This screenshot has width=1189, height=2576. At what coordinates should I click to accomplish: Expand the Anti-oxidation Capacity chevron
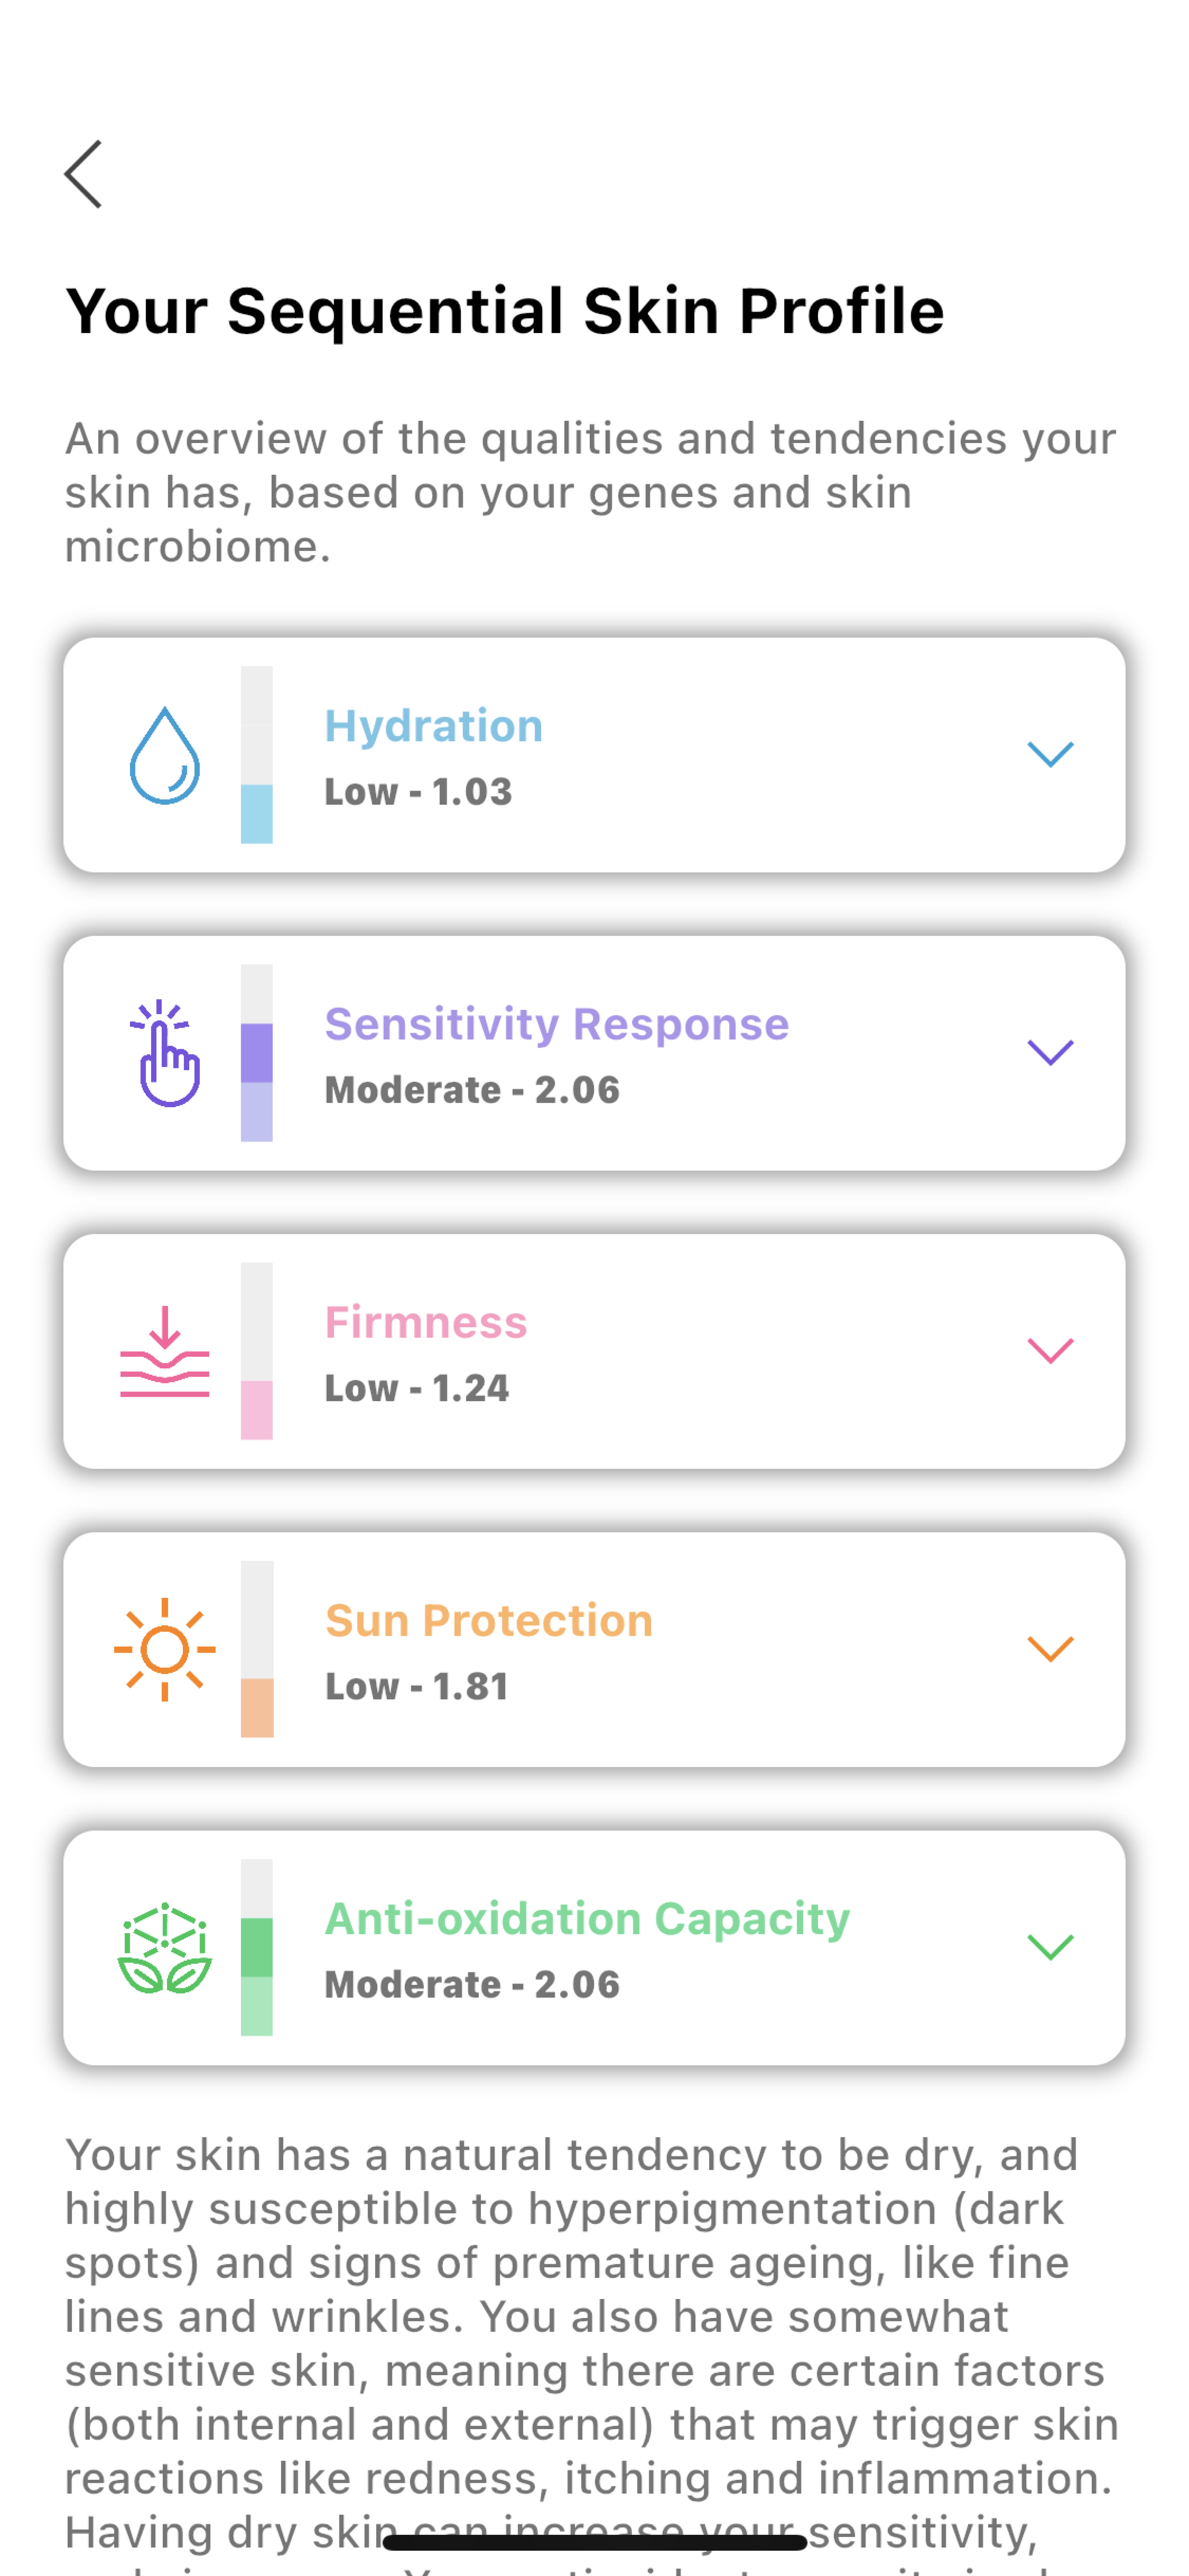point(1050,1946)
